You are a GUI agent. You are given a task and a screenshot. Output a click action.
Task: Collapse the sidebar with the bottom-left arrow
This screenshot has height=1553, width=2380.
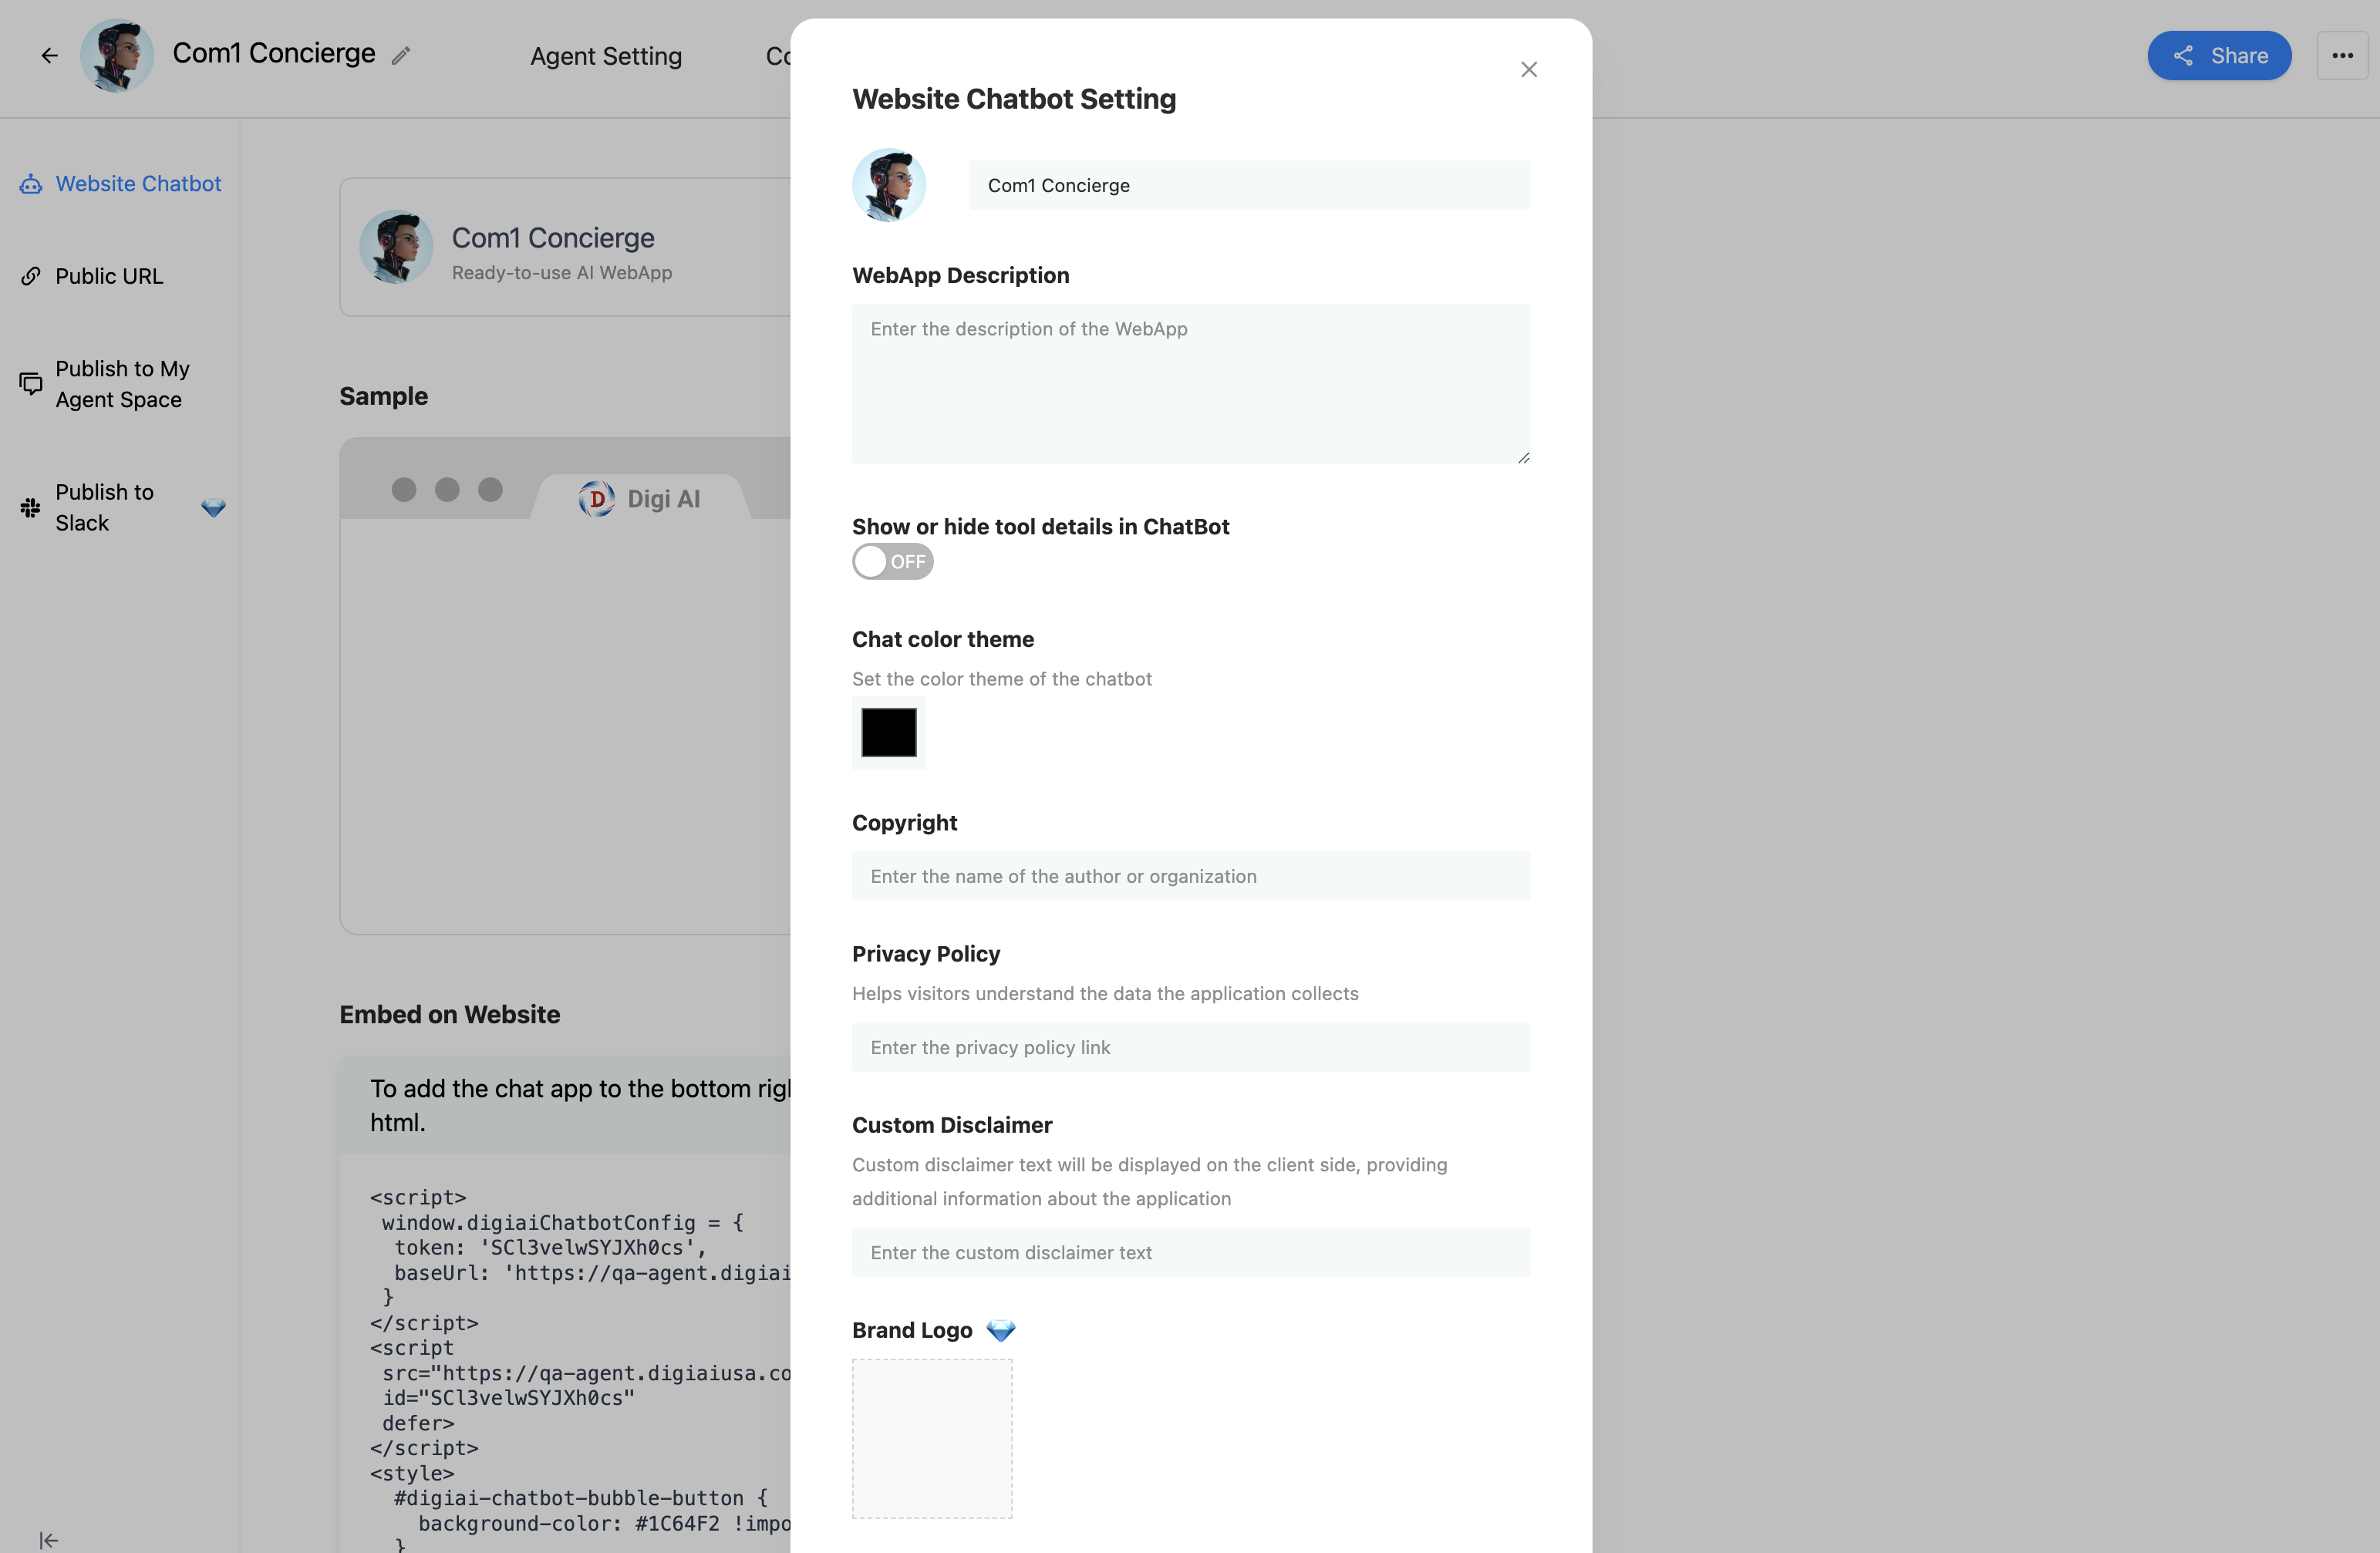48,1540
